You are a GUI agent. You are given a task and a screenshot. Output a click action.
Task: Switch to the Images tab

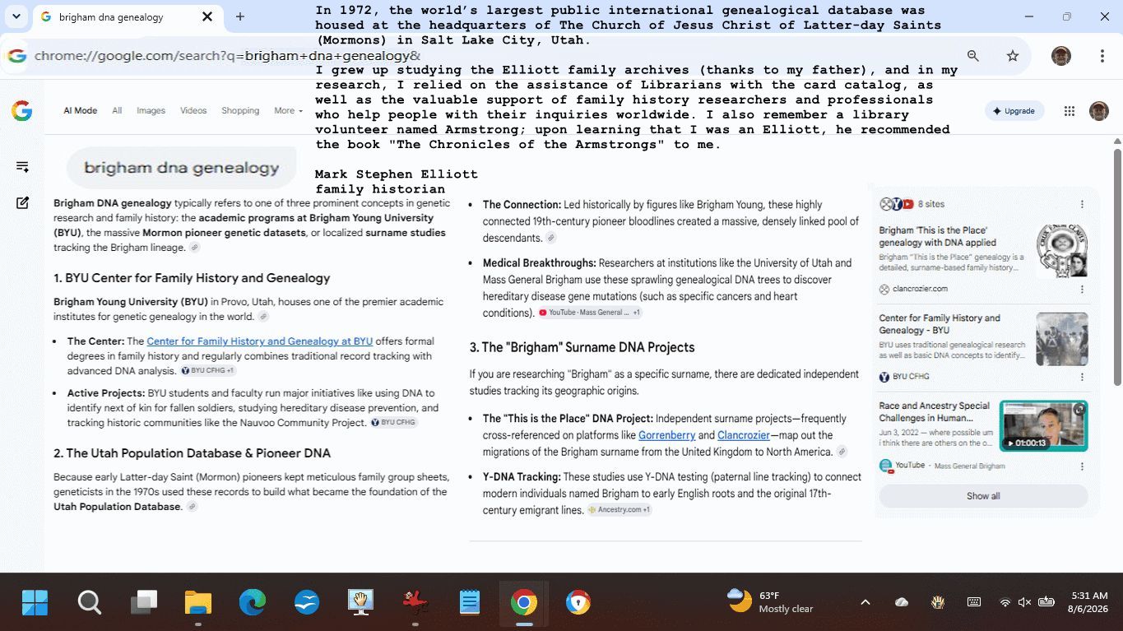click(151, 110)
